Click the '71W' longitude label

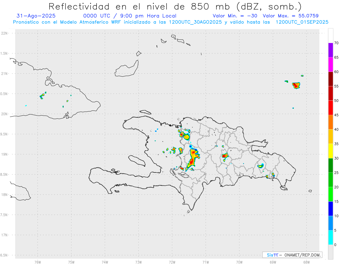click(x=206, y=262)
